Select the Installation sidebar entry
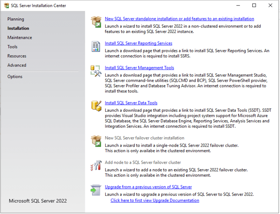Viewport: 280px width, 214px height. [18, 28]
